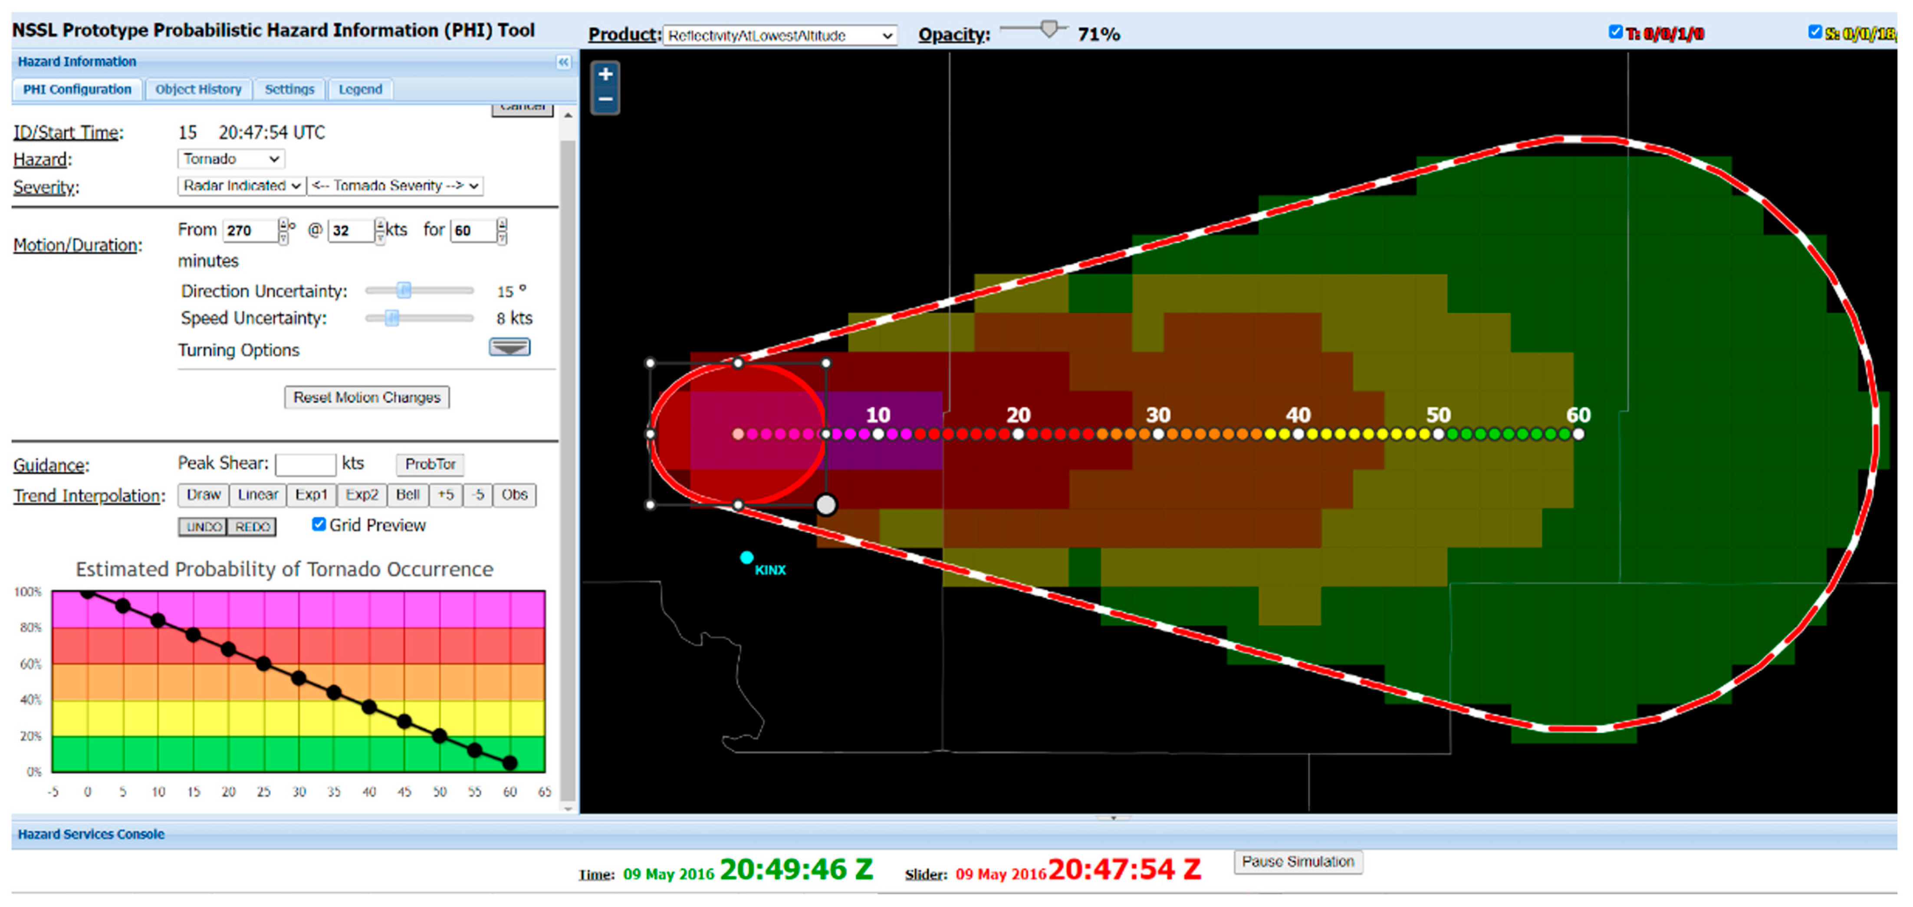Click the map zoom out minus button
Image resolution: width=1913 pixels, height=907 pixels.
[x=605, y=99]
